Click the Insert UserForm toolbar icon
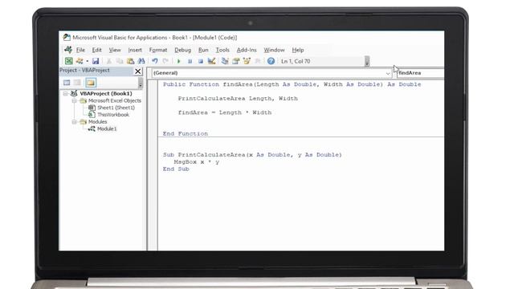 coord(79,61)
